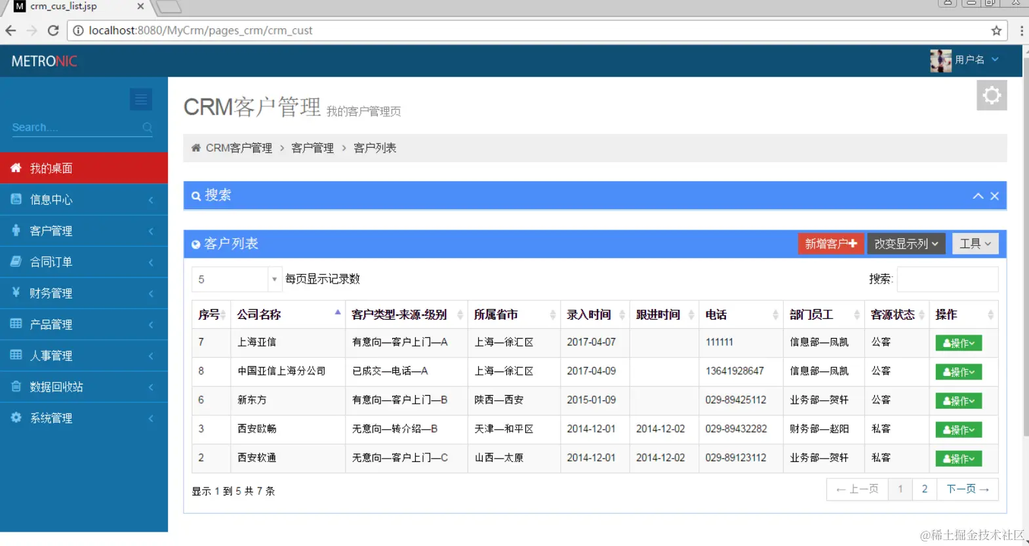Image resolution: width=1029 pixels, height=546 pixels.
Task: Expand 财务管理 sidebar menu
Action: click(x=84, y=293)
